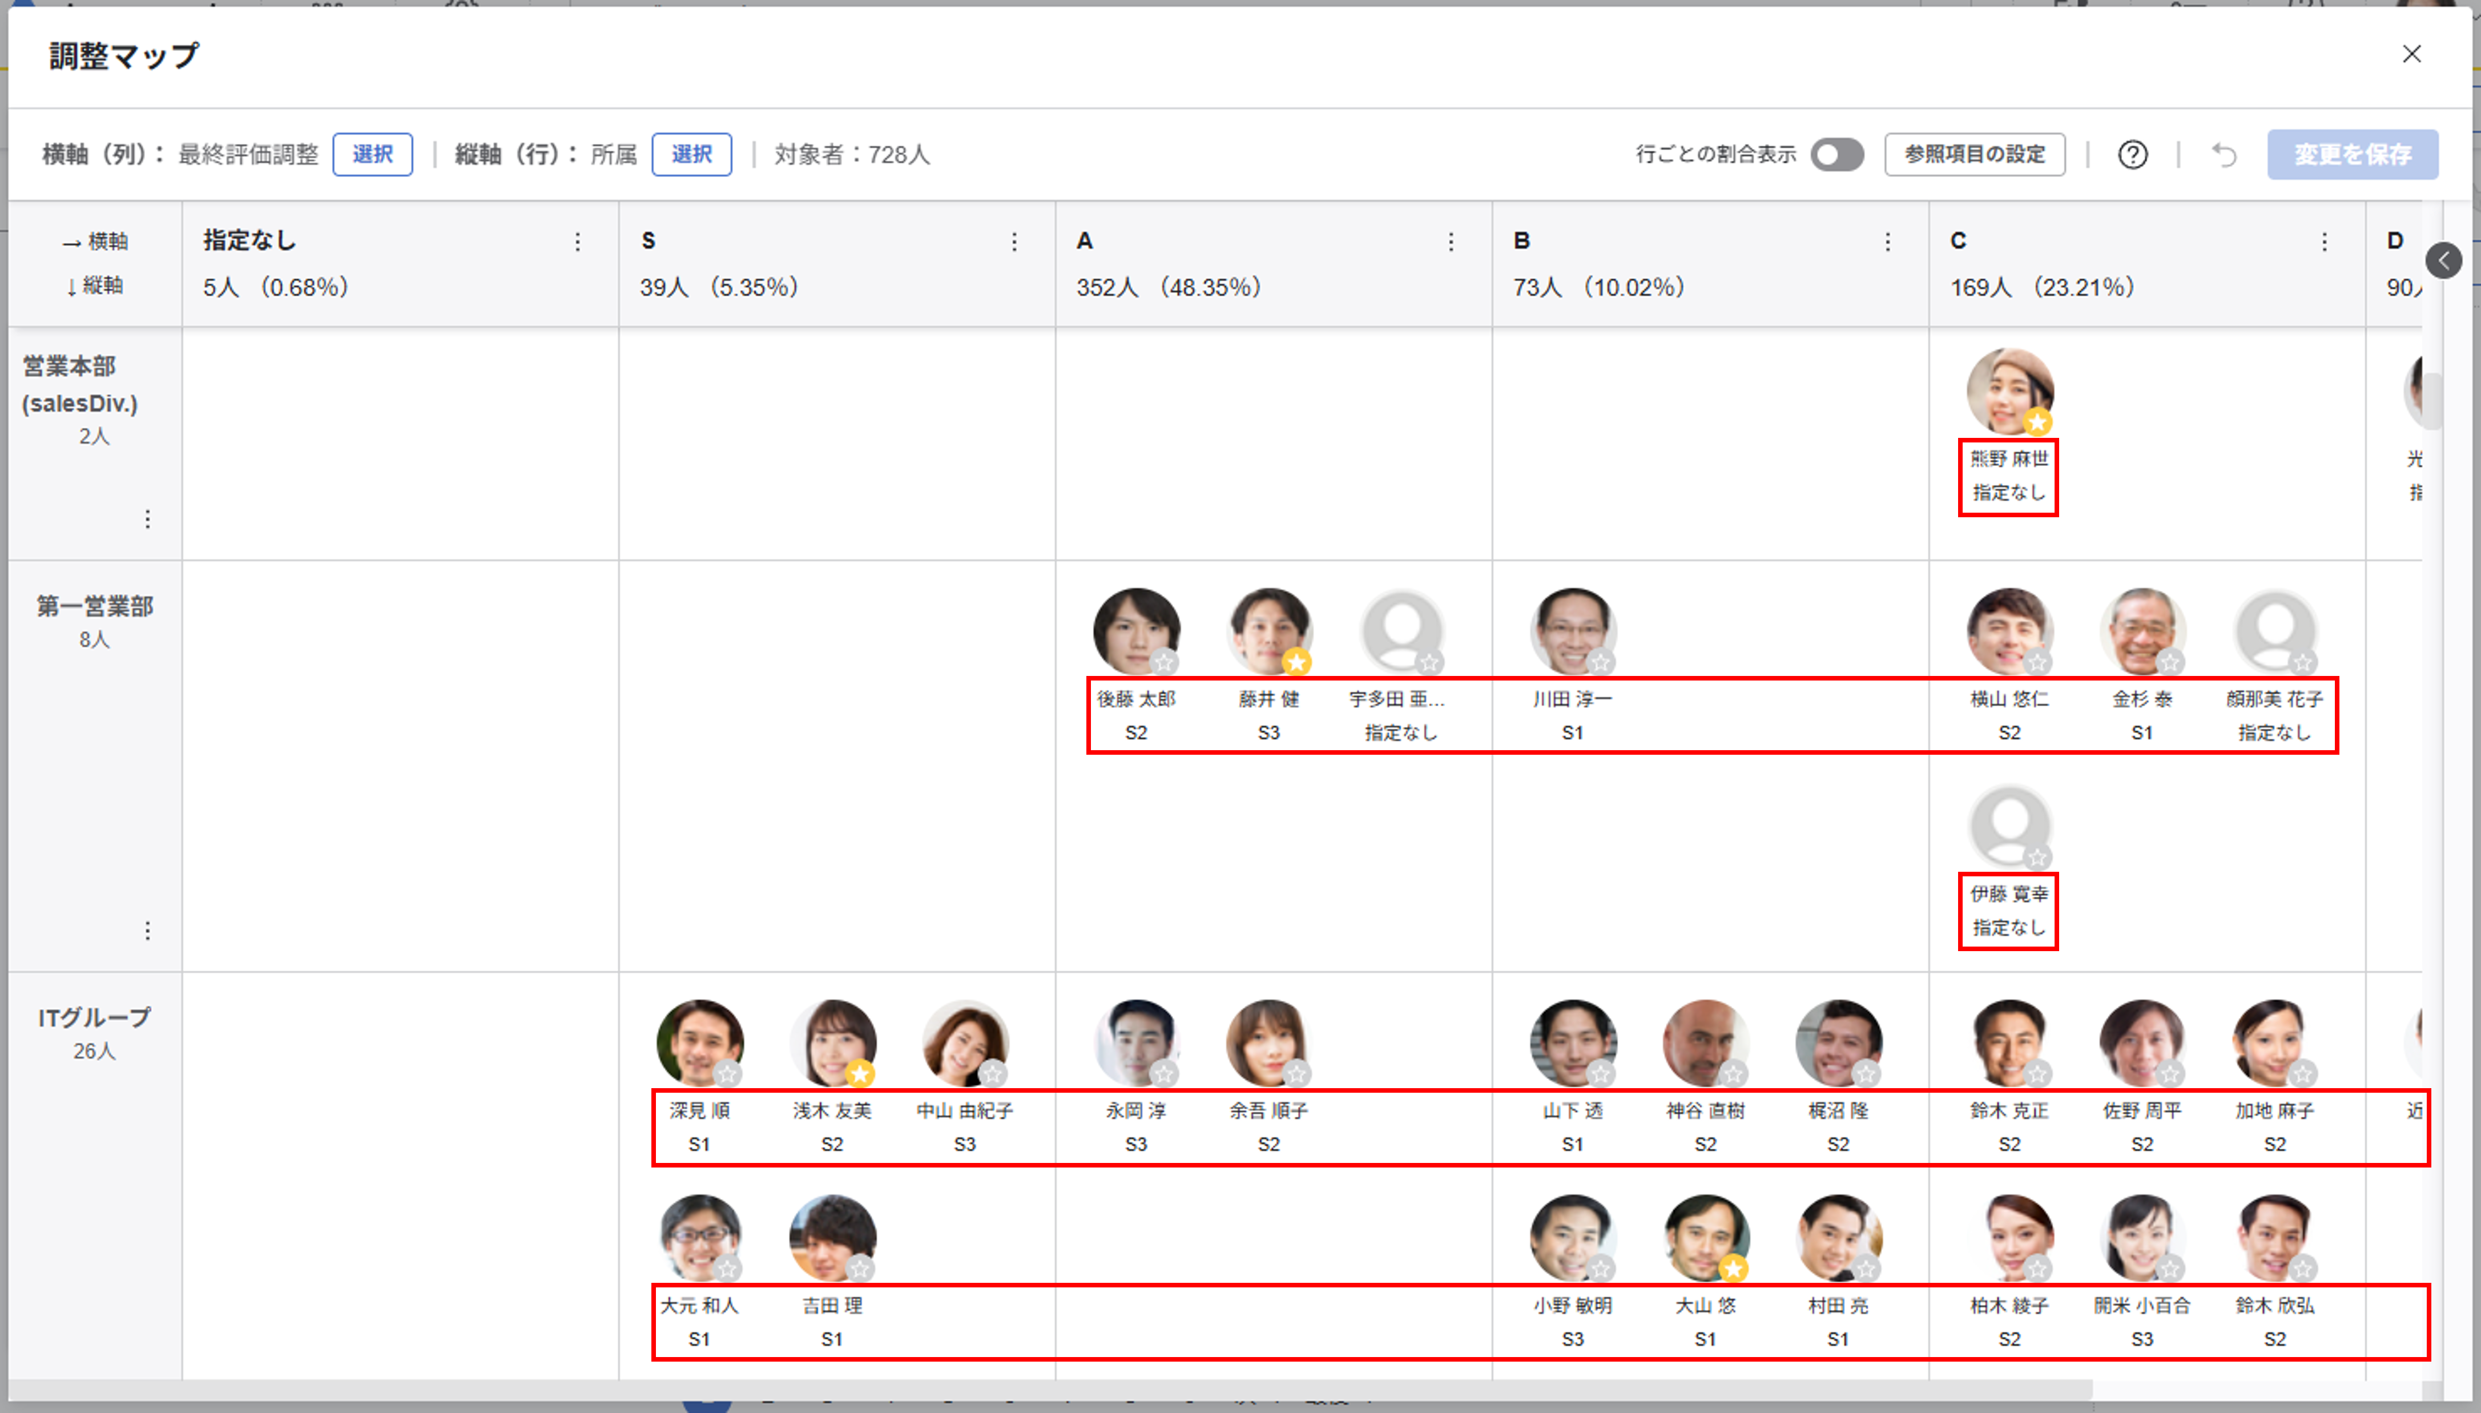Open the 参照項目の設定 settings
The height and width of the screenshot is (1413, 2481).
(x=1973, y=154)
